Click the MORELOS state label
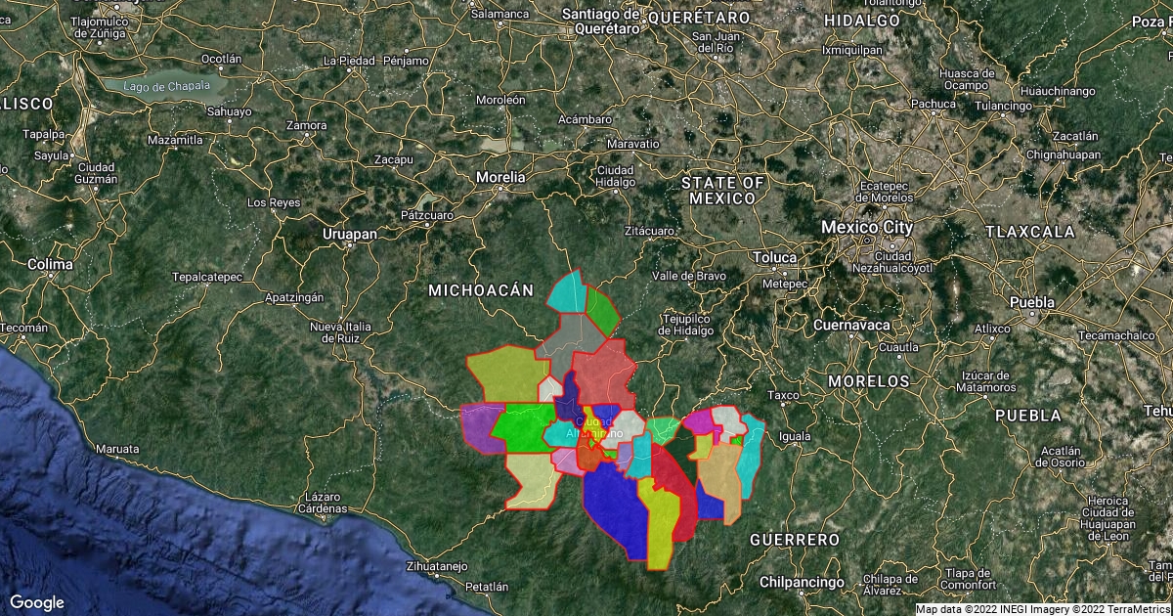Viewport: 1173px width, 616px height. pos(869,380)
